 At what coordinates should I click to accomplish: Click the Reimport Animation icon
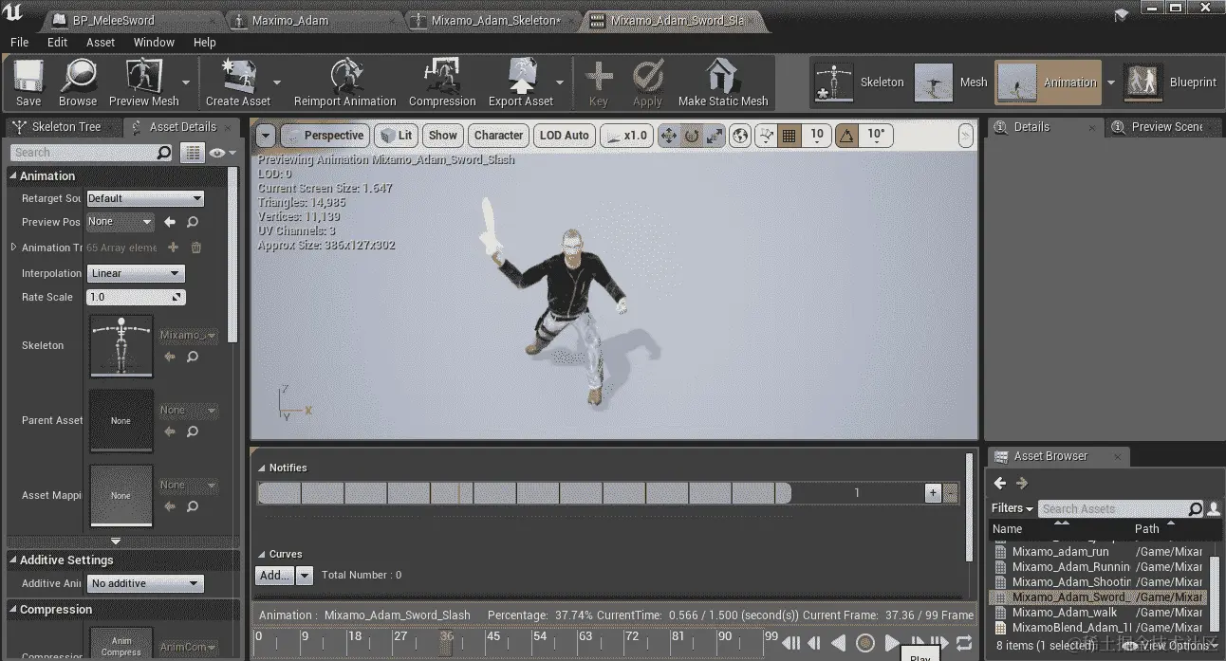[x=345, y=83]
